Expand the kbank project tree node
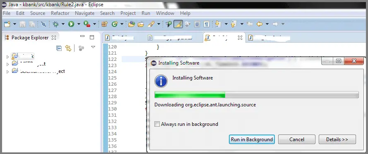This screenshot has height=154, width=368. pyautogui.click(x=7, y=57)
